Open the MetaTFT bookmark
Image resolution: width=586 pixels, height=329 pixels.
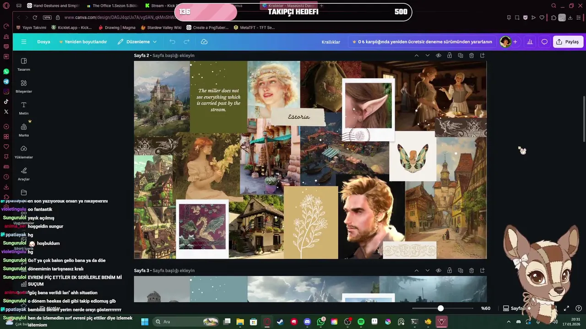254,27
